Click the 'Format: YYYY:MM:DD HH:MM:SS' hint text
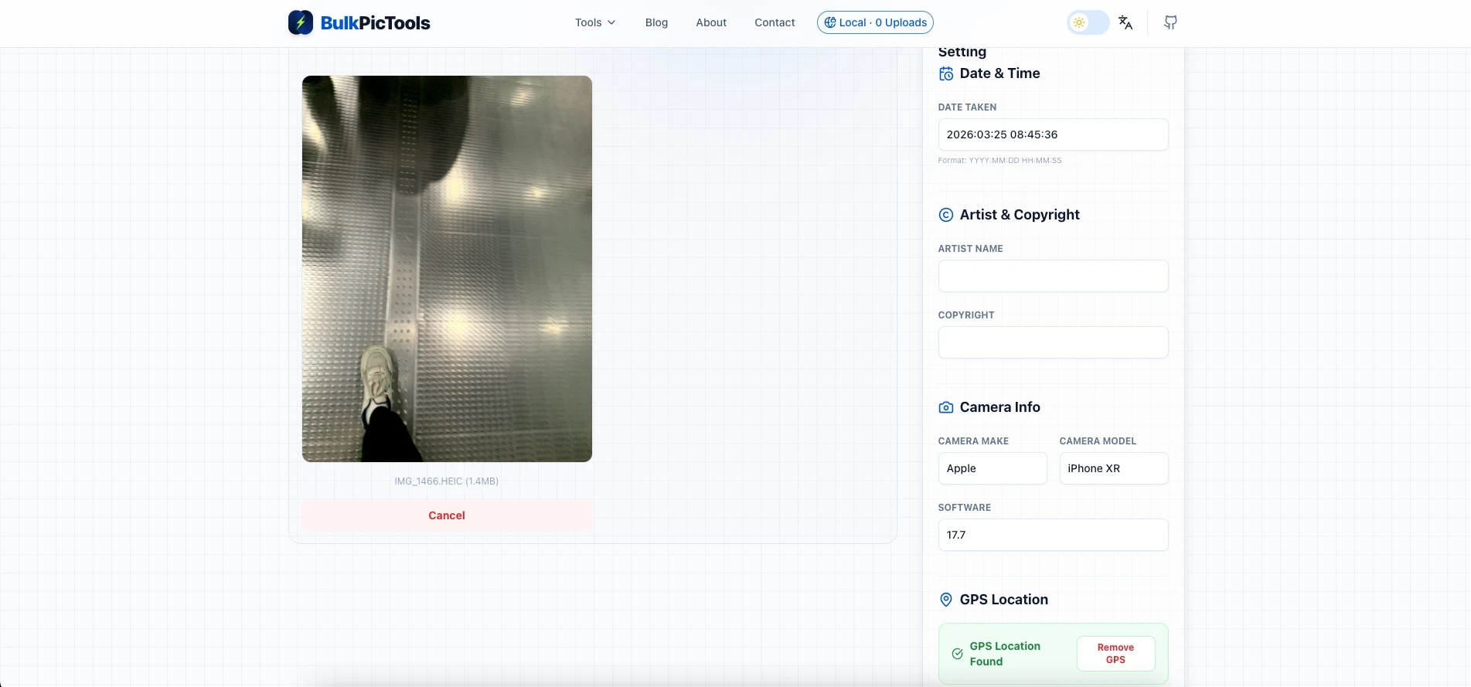 tap(999, 161)
